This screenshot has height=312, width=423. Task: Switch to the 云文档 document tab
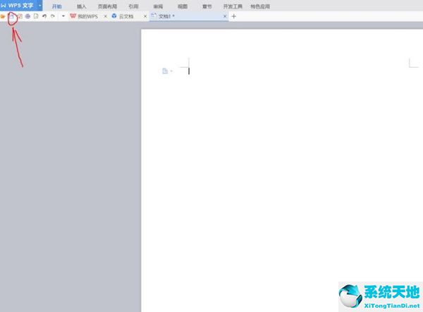click(x=127, y=16)
